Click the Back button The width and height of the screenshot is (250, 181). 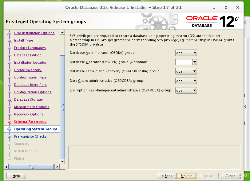point(167,176)
